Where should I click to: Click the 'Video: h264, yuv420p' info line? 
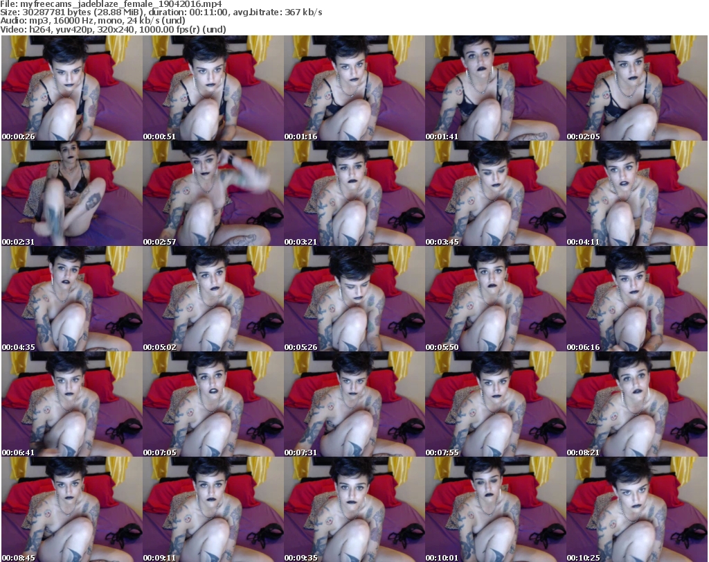(x=113, y=29)
